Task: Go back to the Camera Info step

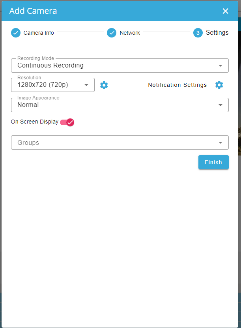Action: [39, 33]
